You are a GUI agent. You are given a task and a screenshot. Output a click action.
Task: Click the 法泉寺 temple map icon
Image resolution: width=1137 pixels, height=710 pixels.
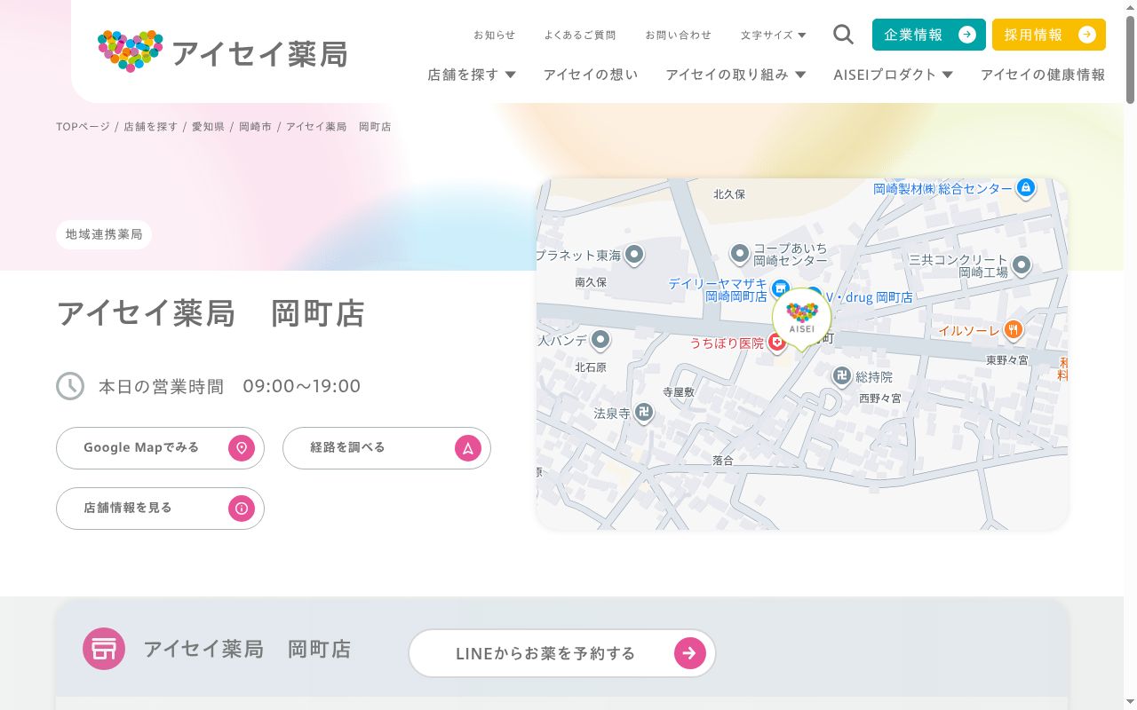645,413
